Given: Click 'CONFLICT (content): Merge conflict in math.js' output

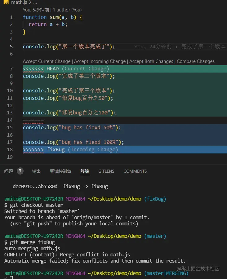Looking at the screenshot, I should 67,255.
